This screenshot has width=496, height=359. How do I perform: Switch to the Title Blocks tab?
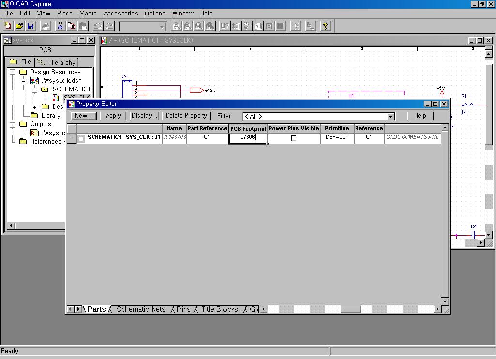[220, 309]
